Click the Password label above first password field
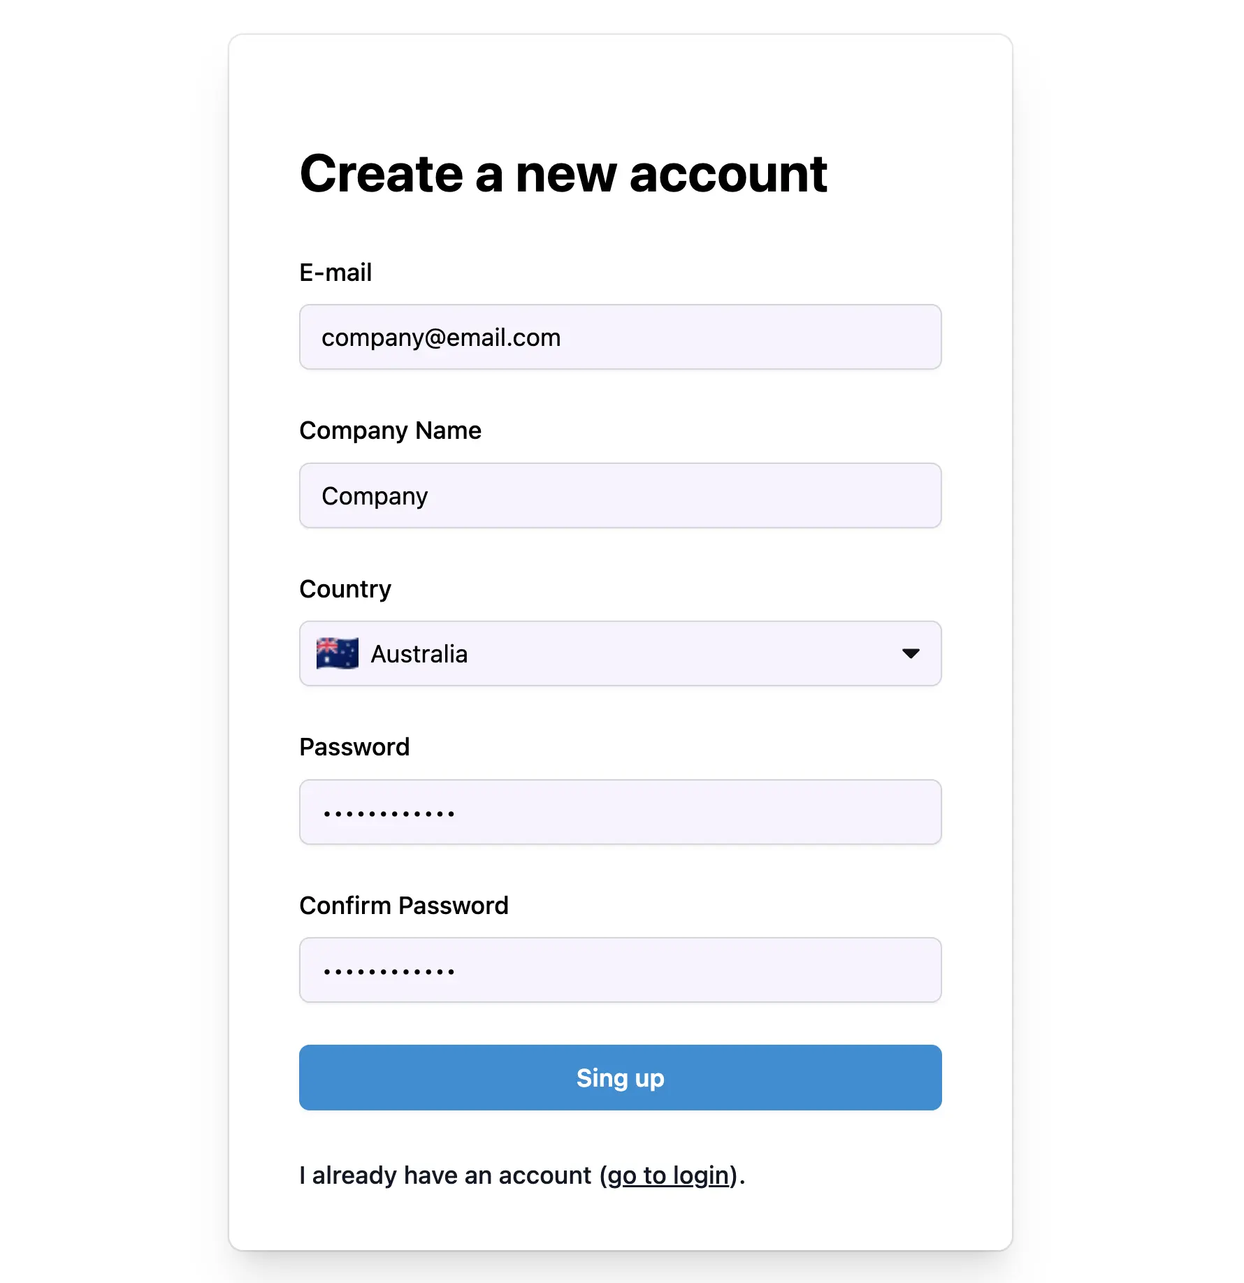 354,747
